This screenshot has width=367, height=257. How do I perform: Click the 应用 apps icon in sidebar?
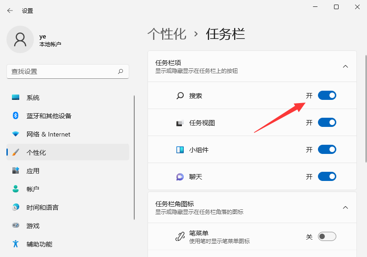pyautogui.click(x=16, y=171)
